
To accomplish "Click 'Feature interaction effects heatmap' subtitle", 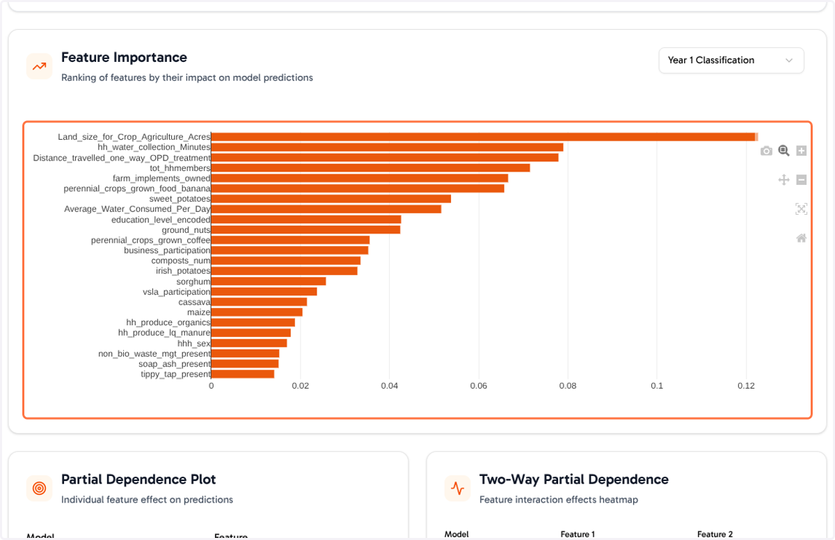I will 559,500.
